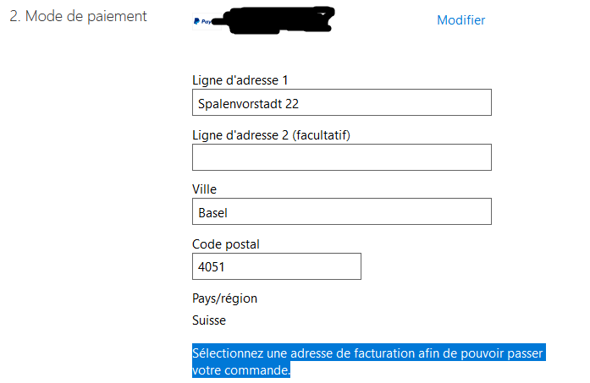Viewport: 590px width, 383px height.
Task: Focus the Ligne d'adresse 1 field
Action: point(342,102)
